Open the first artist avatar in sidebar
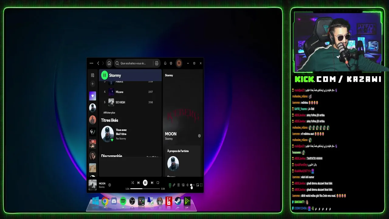 93,108
